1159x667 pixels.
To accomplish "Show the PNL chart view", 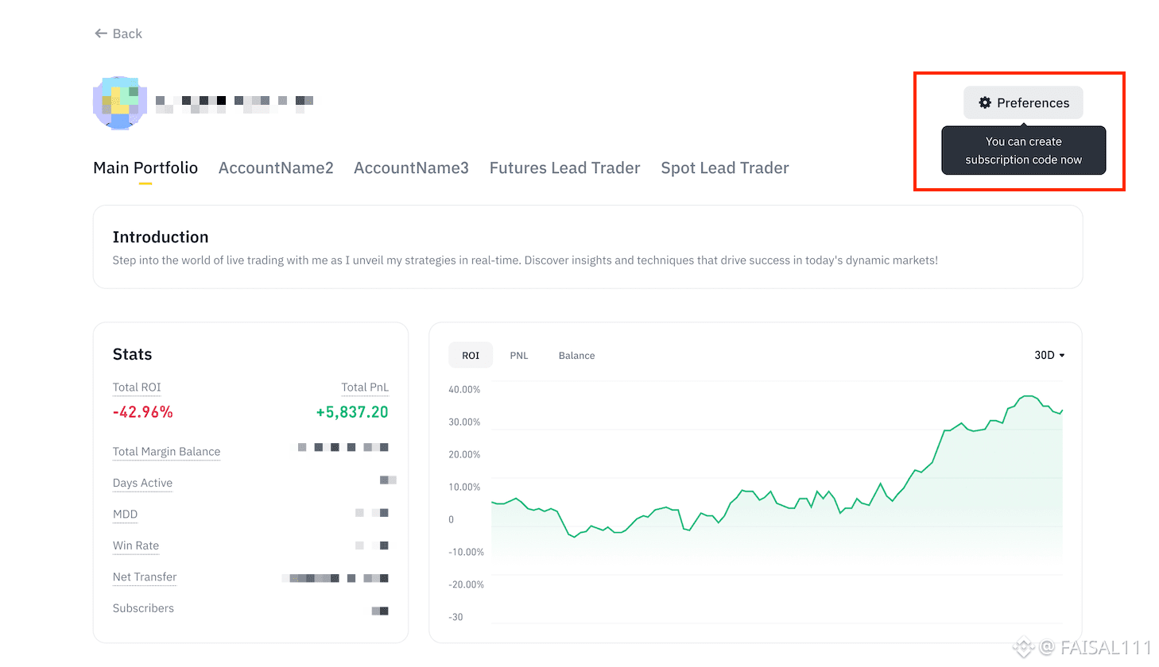I will [519, 355].
